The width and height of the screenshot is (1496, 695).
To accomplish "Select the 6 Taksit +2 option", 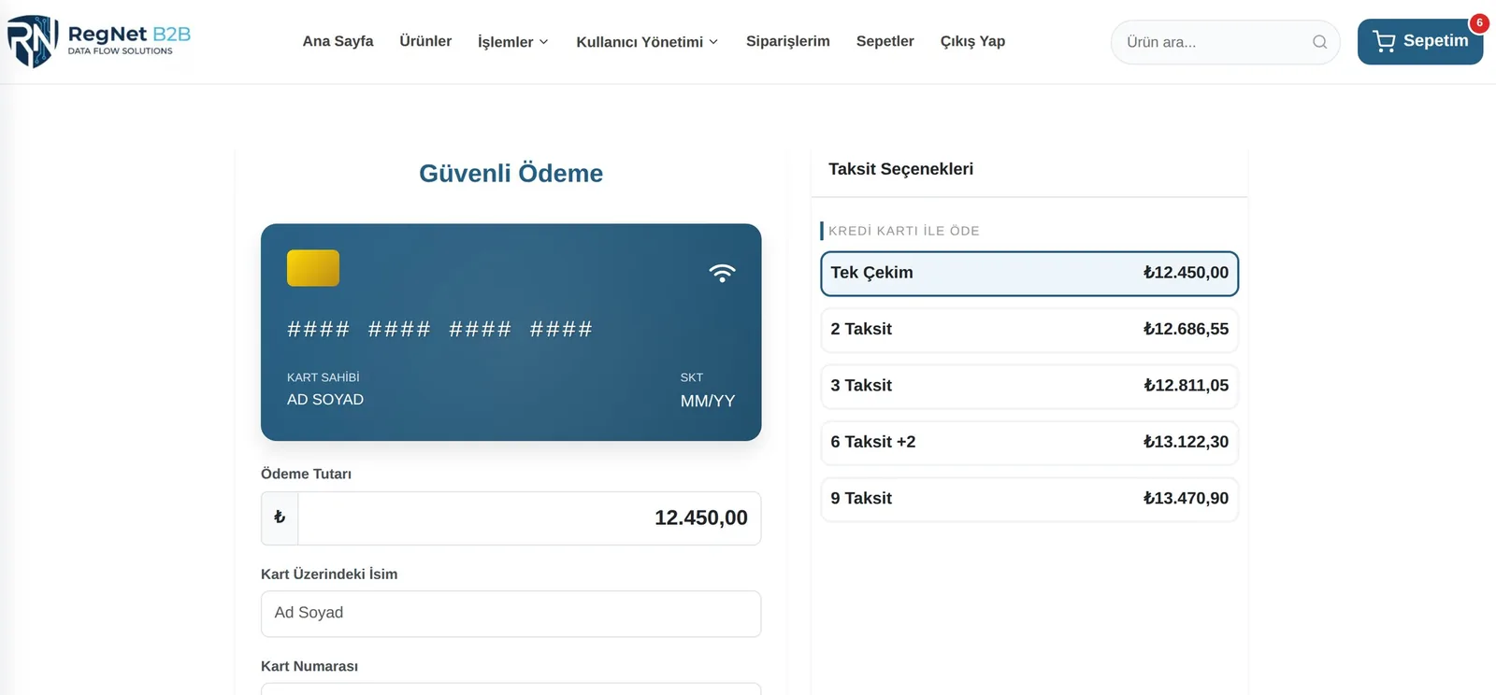I will 1029,443.
